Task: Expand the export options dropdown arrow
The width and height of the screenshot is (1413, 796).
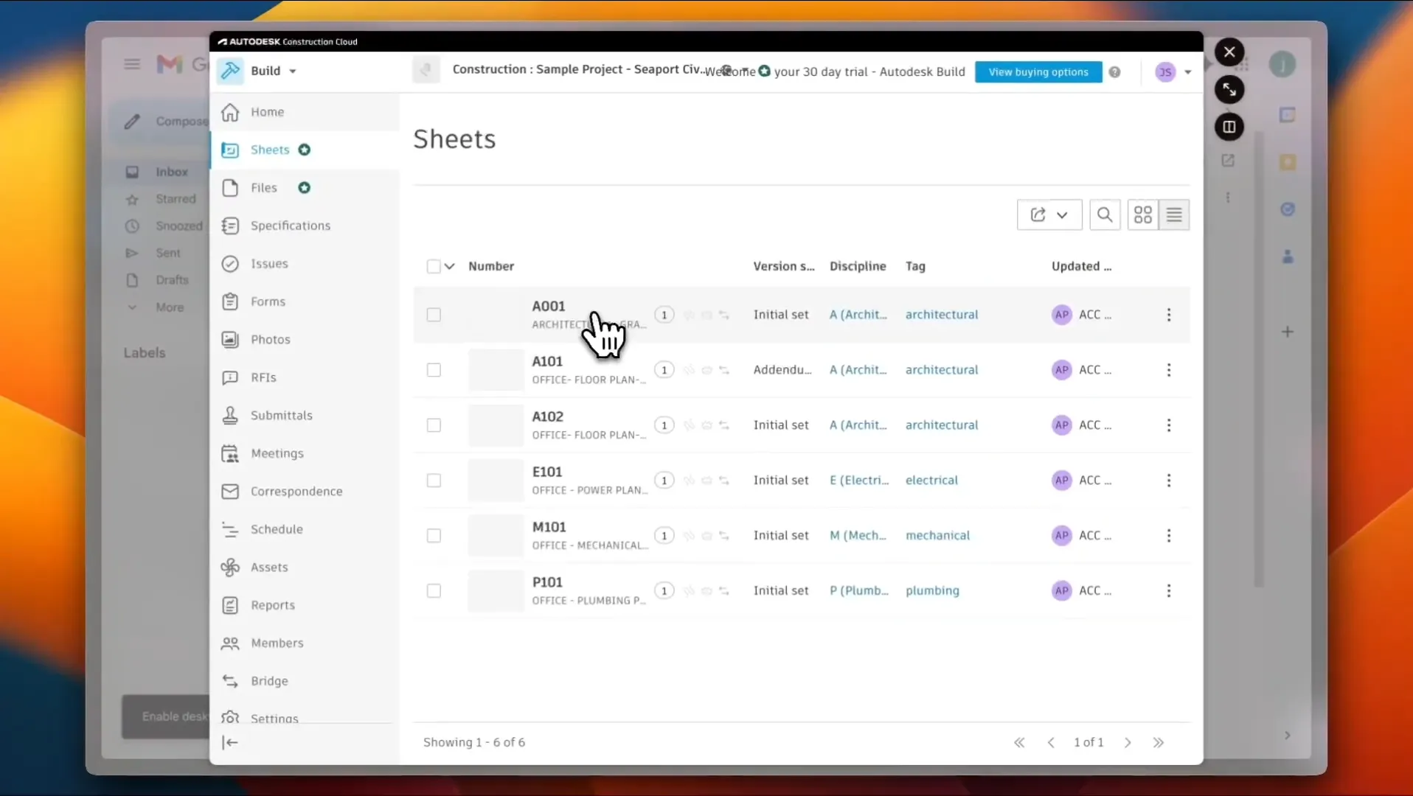Action: click(x=1062, y=214)
